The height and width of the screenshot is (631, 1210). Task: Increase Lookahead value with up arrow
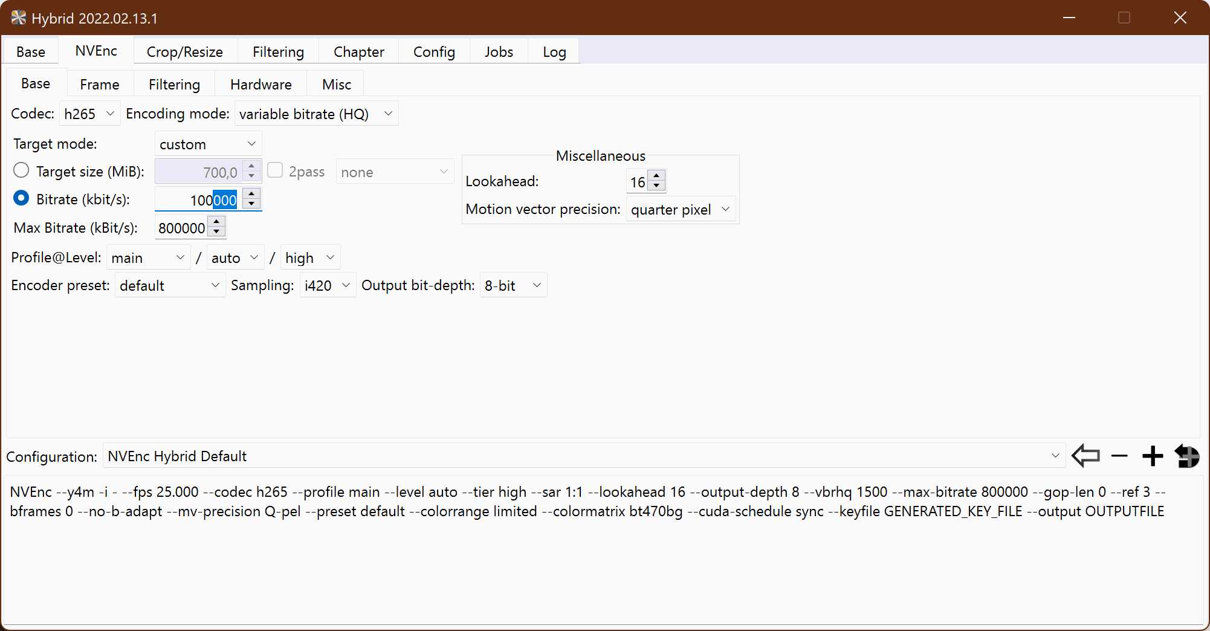[656, 176]
